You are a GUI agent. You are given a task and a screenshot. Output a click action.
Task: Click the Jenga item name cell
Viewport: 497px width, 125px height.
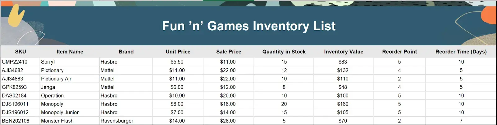click(x=48, y=87)
